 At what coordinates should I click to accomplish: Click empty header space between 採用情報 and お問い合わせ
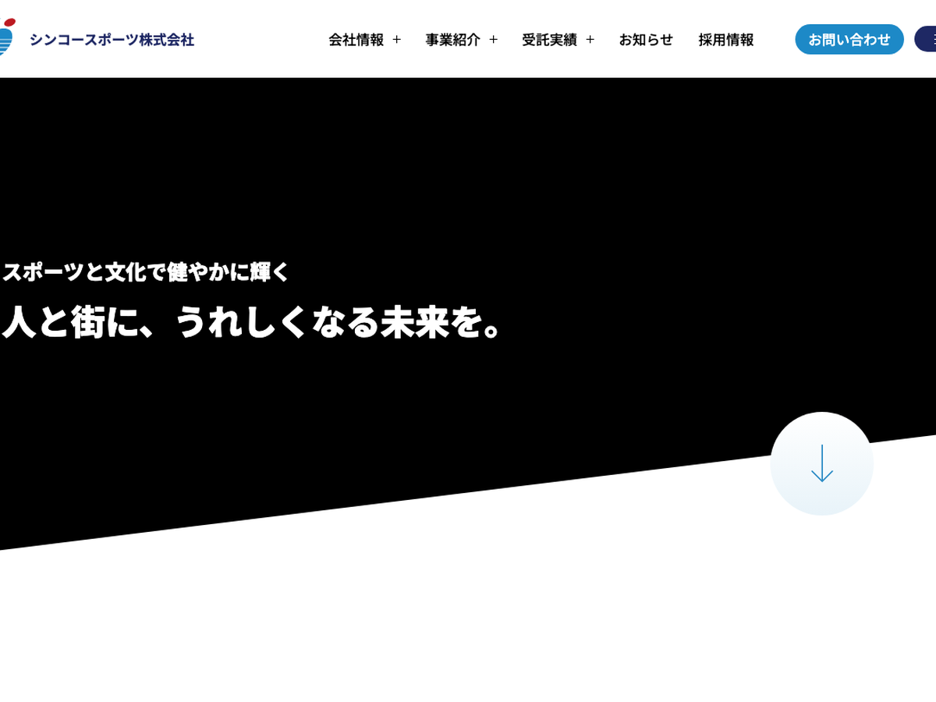775,39
